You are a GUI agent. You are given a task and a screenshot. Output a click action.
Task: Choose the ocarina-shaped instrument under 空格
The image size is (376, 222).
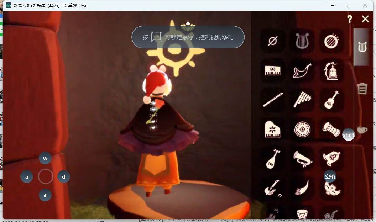coord(331,189)
